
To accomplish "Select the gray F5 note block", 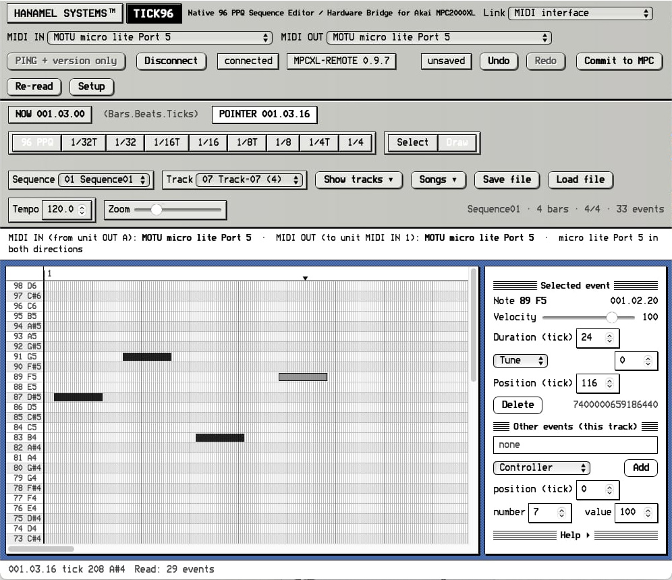I will tap(303, 377).
